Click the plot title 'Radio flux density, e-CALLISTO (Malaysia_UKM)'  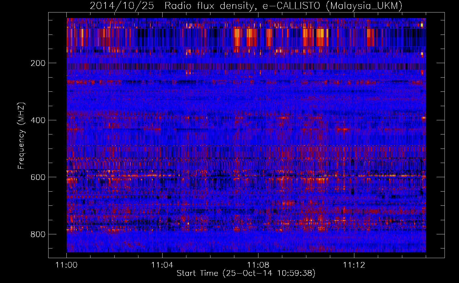click(x=283, y=6)
